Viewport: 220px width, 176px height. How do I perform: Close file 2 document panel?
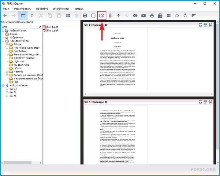tap(210, 102)
